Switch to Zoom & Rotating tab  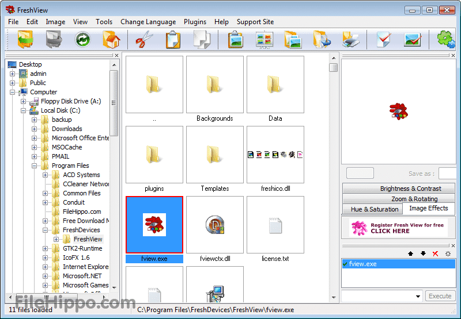[399, 198]
